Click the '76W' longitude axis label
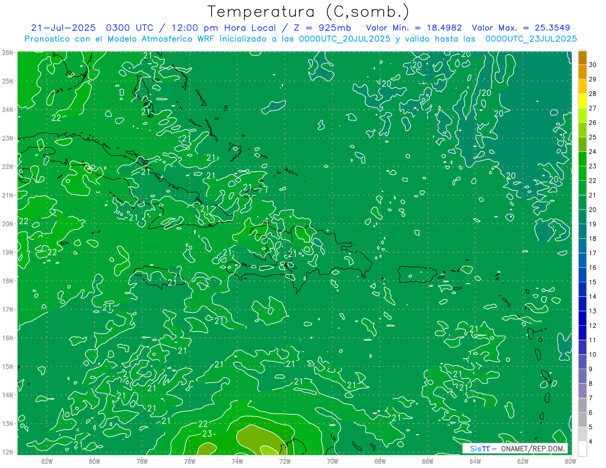Viewport: 606px width, 468px height. [x=190, y=460]
